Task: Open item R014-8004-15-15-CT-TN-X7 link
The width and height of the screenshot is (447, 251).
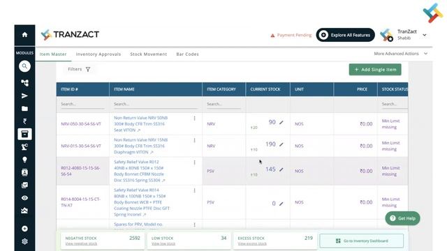Action: click(x=81, y=202)
